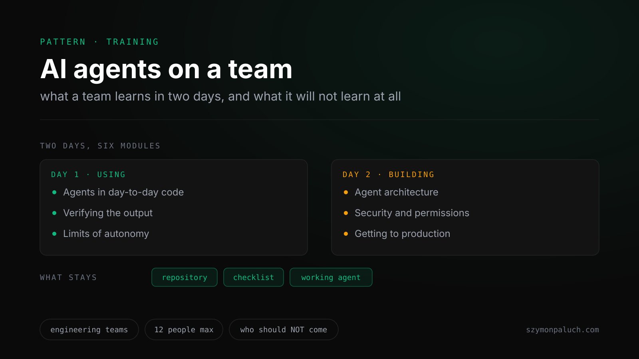Image resolution: width=639 pixels, height=359 pixels.
Task: Select 'Getting to production' item
Action: point(403,234)
